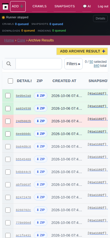This screenshot has width=110, height=238.
Task: Download ZIP for row 5e9be2a9
Action: [x=41, y=96]
